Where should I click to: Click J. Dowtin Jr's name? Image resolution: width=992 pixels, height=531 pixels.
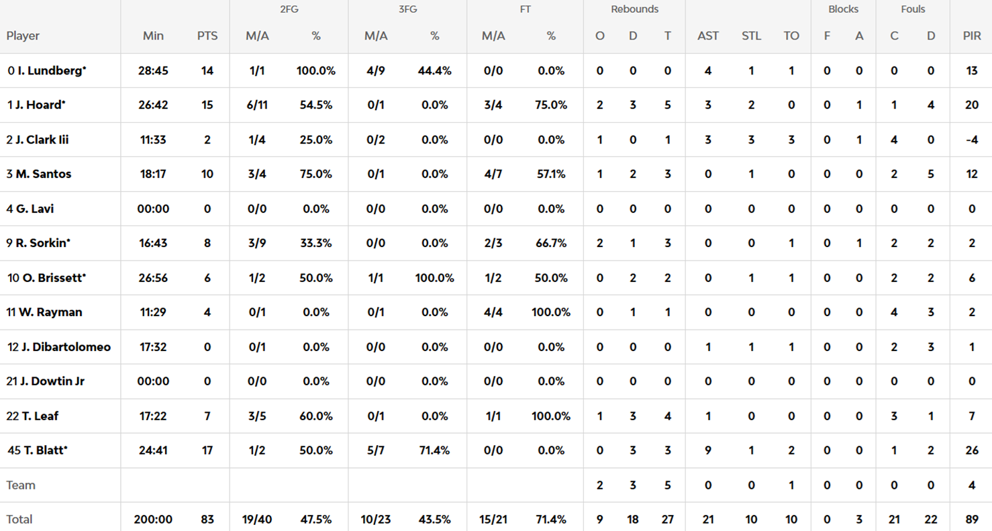(52, 381)
